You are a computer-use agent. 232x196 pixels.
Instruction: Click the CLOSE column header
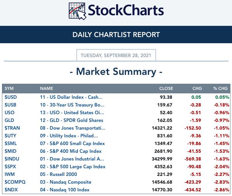[166, 88]
